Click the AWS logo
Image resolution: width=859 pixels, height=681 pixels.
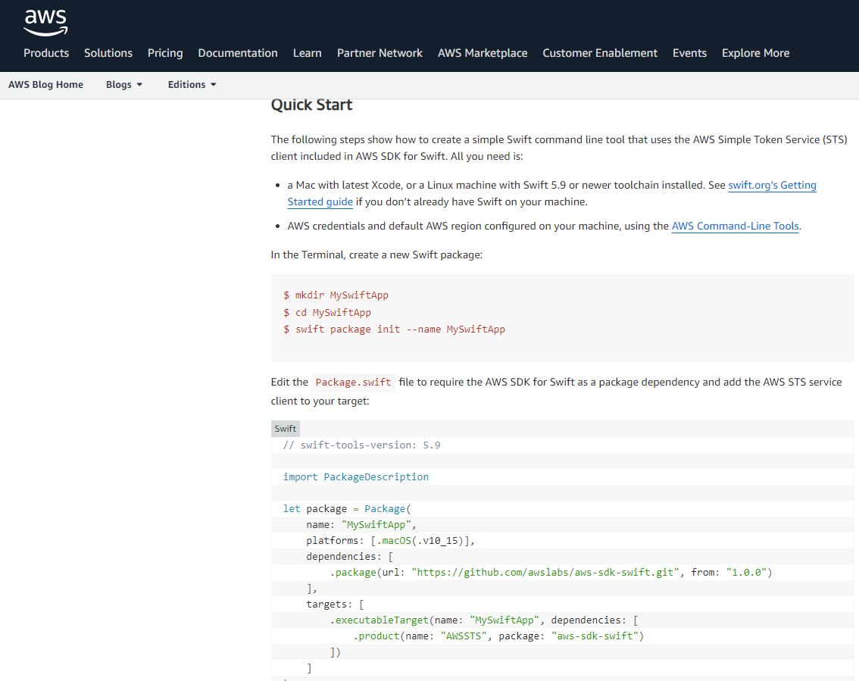coord(45,23)
